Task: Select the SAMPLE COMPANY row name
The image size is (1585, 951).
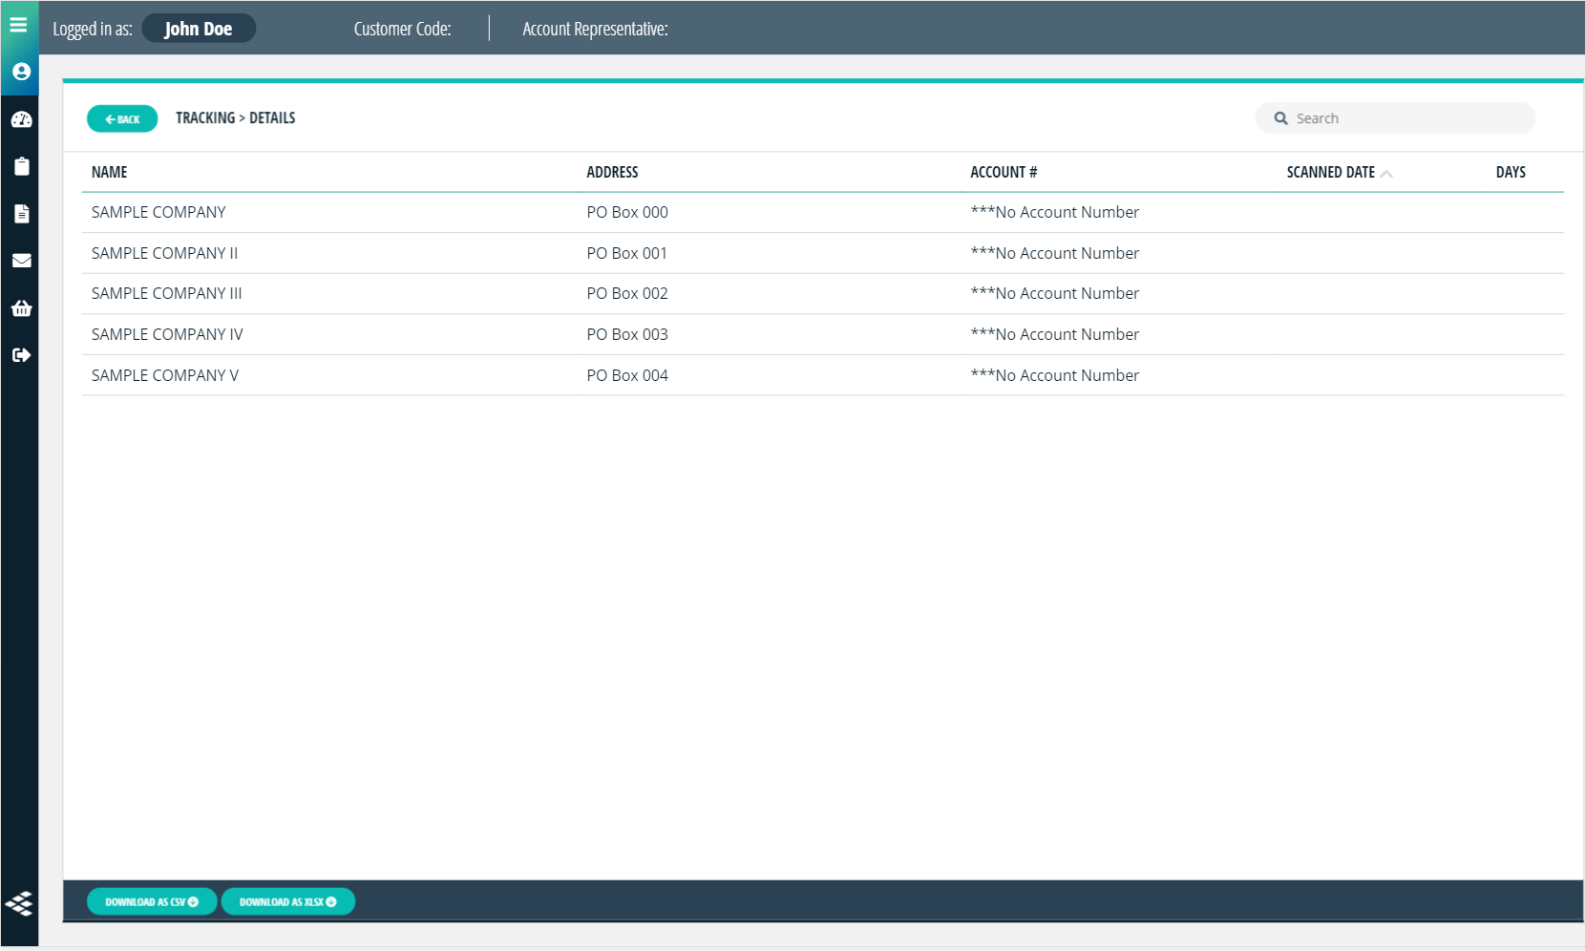Action: 158,212
